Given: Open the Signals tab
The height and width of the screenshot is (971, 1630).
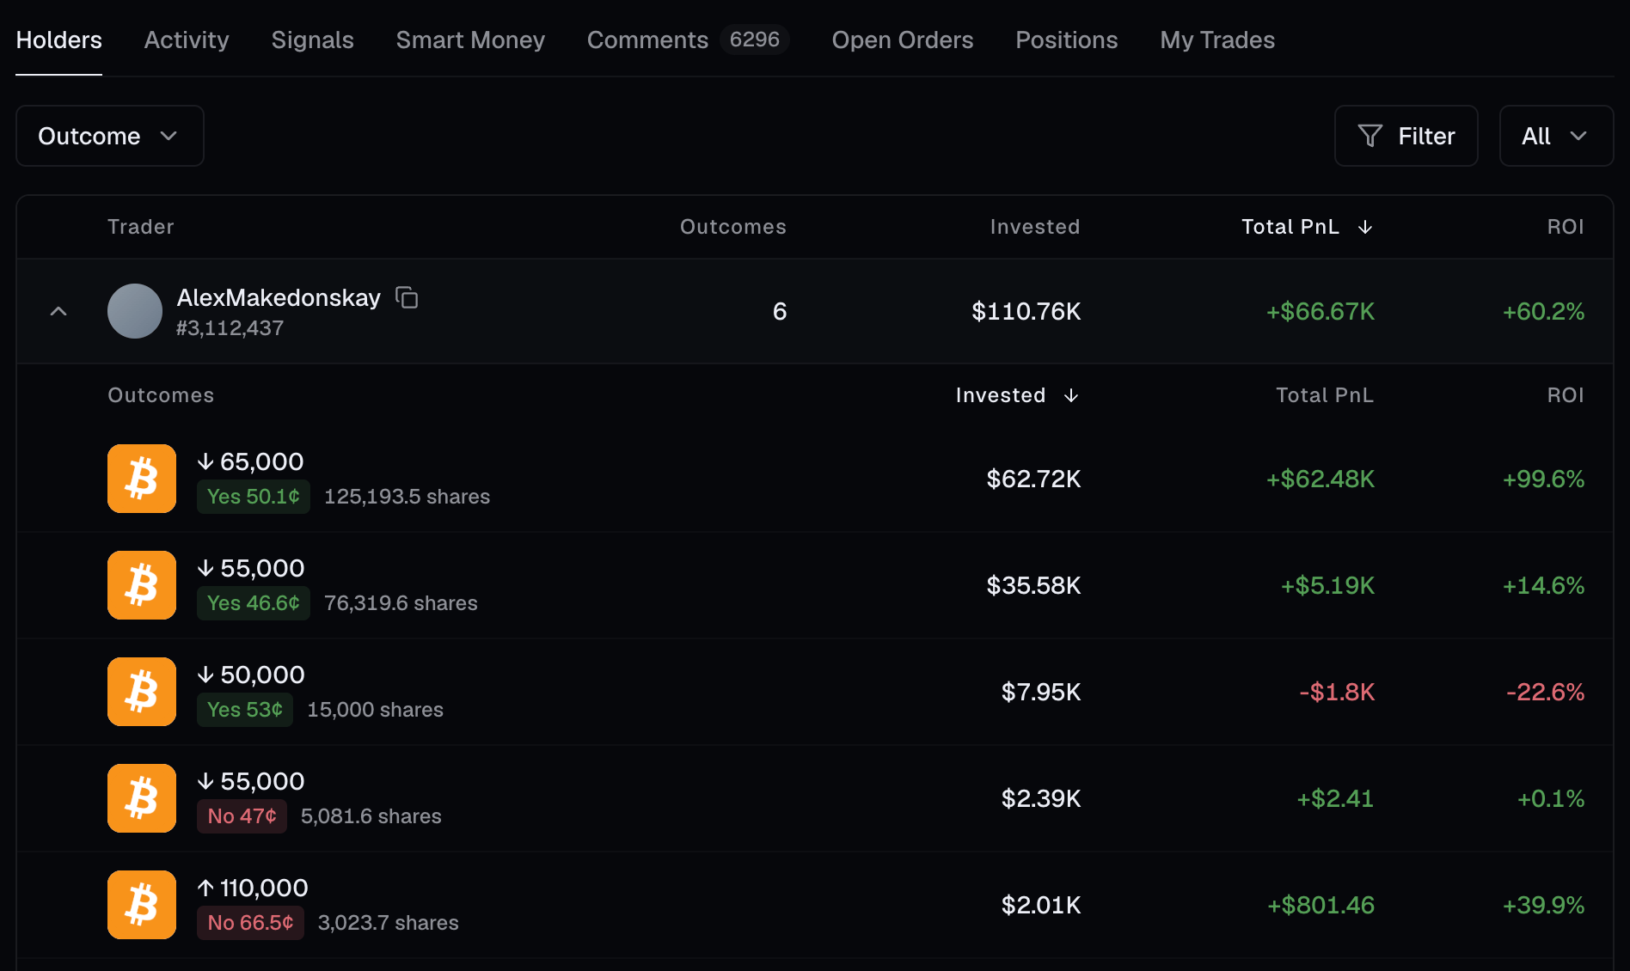Looking at the screenshot, I should (x=313, y=40).
